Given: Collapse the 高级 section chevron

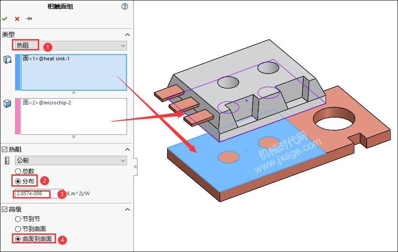Looking at the screenshot, I should 128,209.
